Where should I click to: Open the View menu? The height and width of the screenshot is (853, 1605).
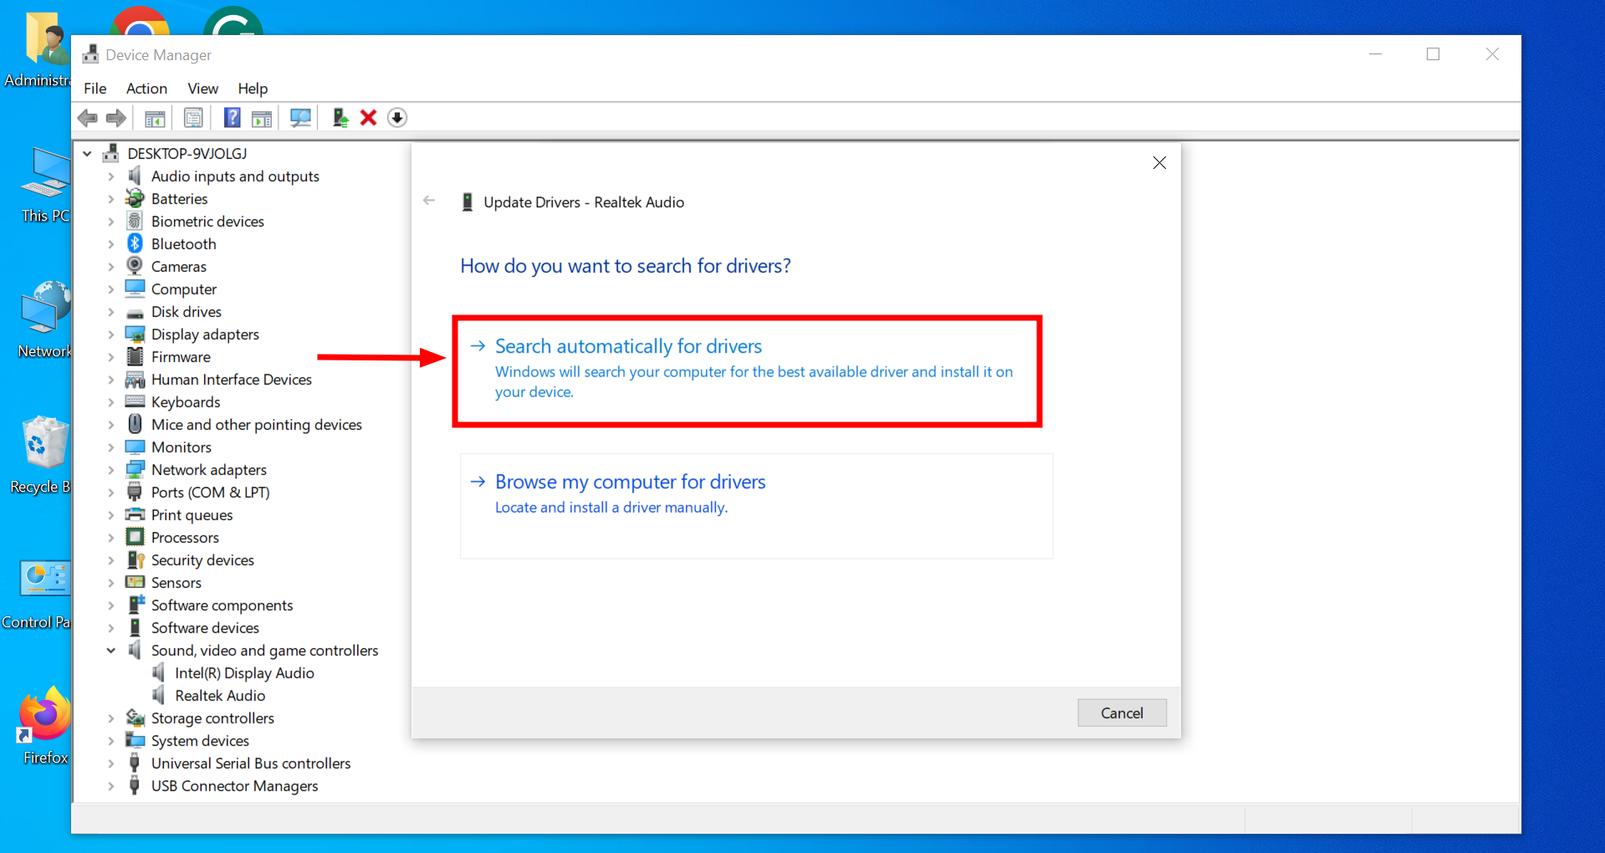202,89
